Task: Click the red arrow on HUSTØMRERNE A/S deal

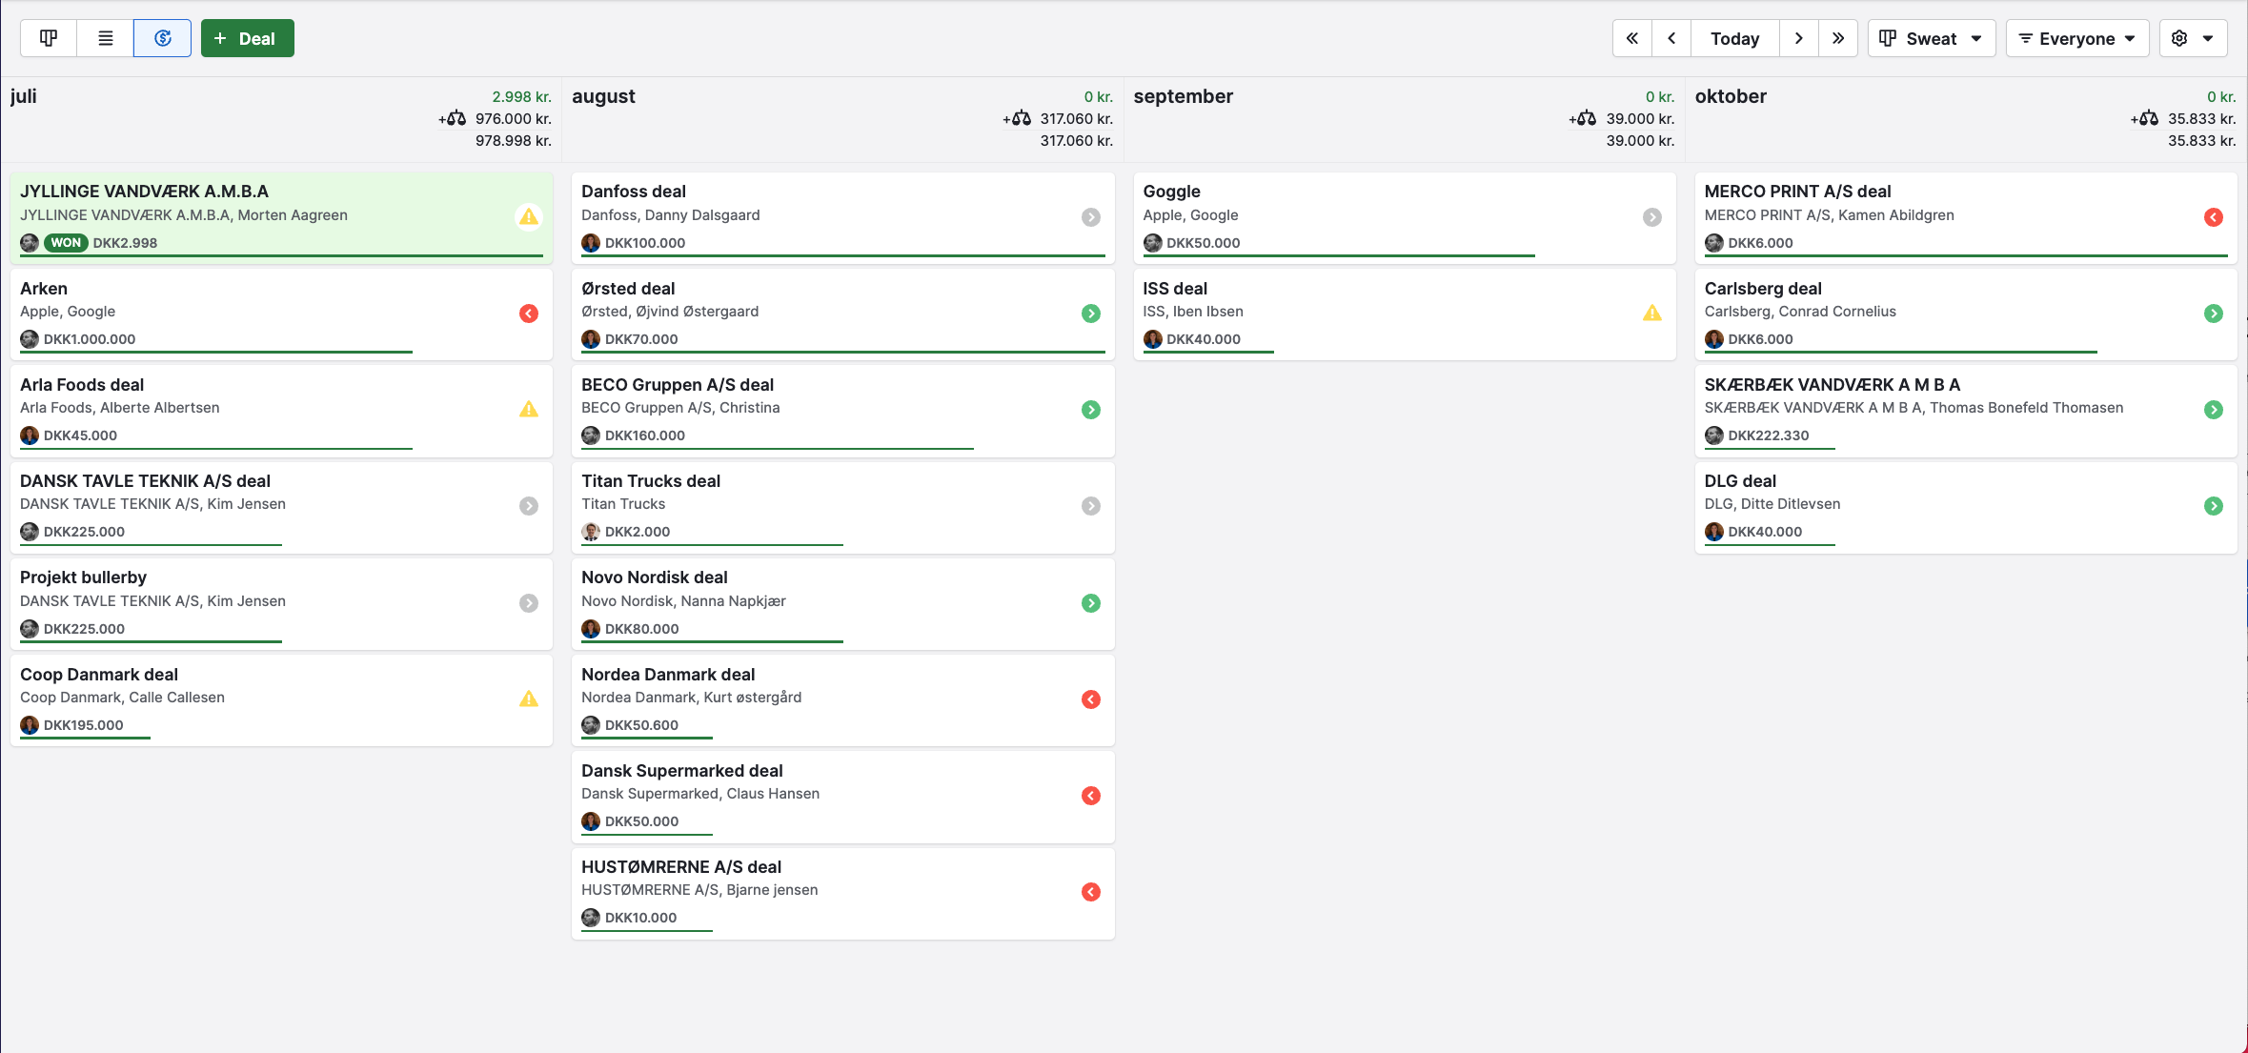Action: tap(1091, 892)
